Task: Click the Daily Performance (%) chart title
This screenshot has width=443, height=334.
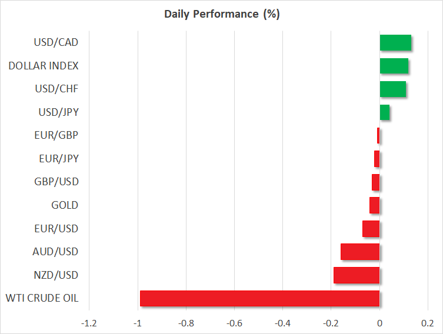Action: (221, 15)
